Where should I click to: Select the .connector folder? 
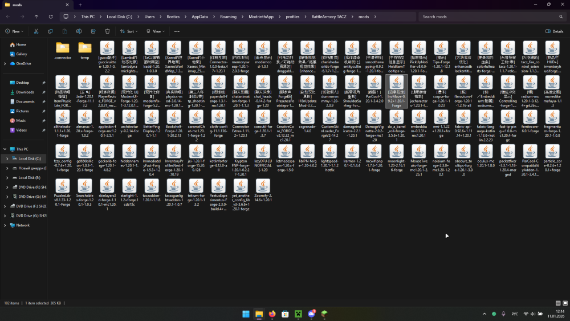63,51
